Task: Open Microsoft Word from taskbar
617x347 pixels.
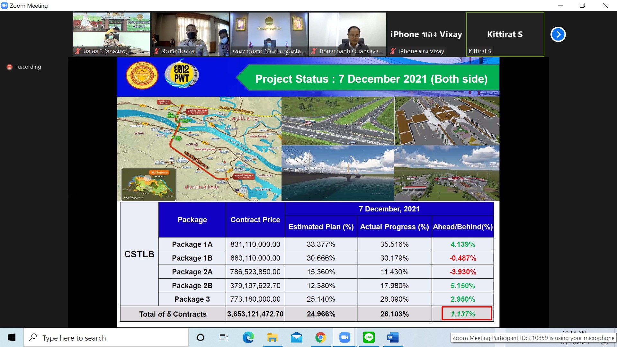Action: (x=393, y=337)
